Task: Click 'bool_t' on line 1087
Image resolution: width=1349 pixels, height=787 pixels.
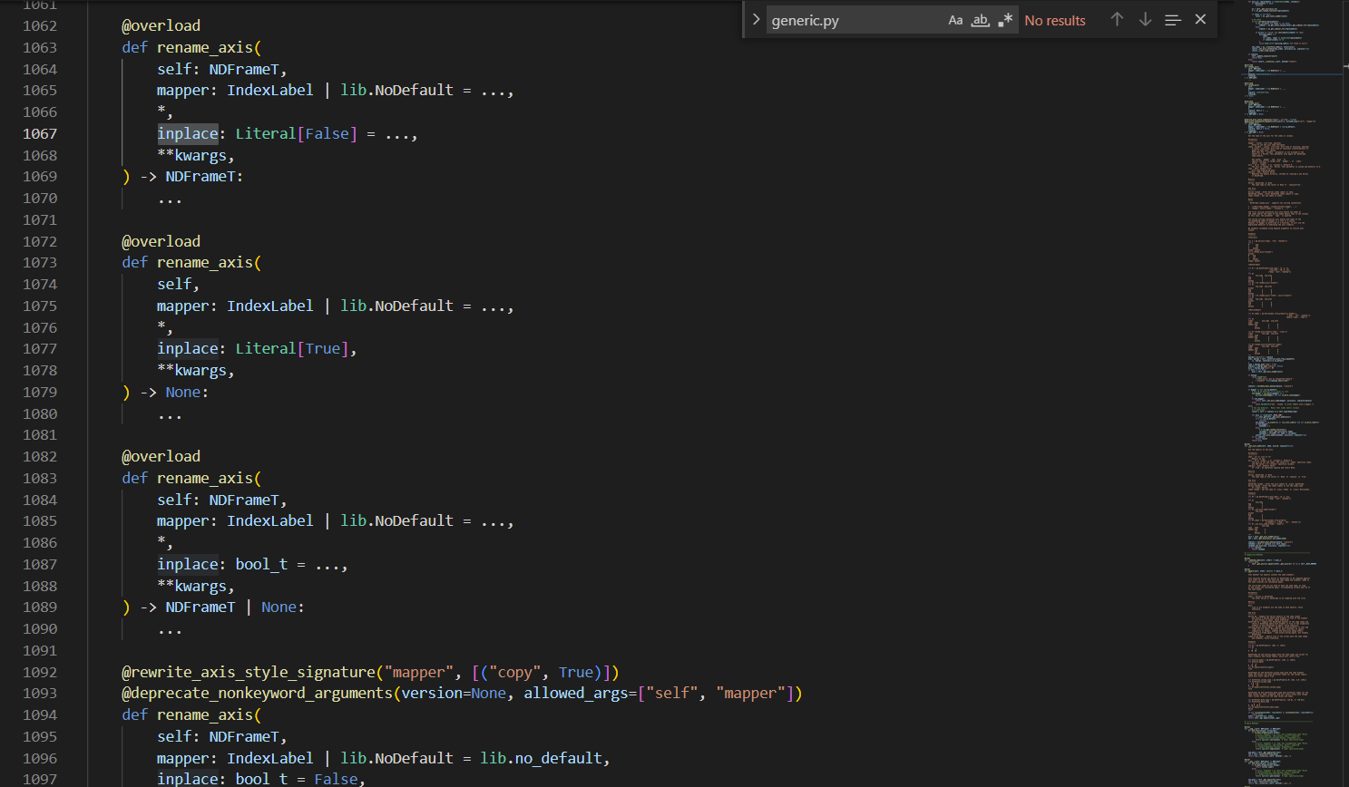Action: coord(261,564)
